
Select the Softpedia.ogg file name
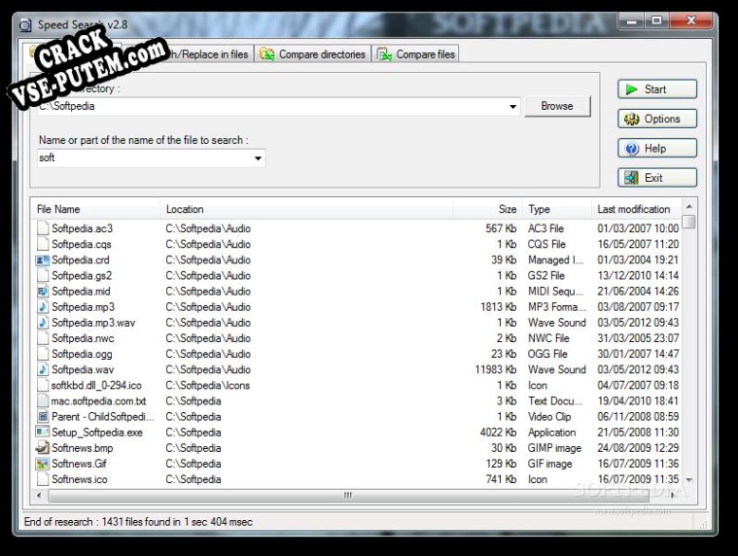click(82, 354)
